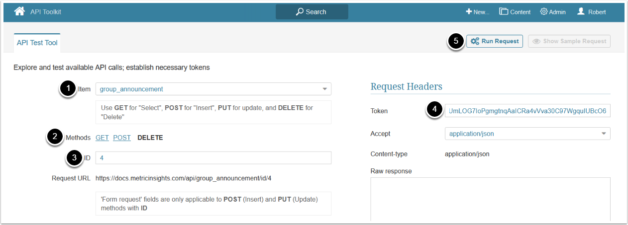Expand the Item dropdown arrow

(x=324, y=89)
